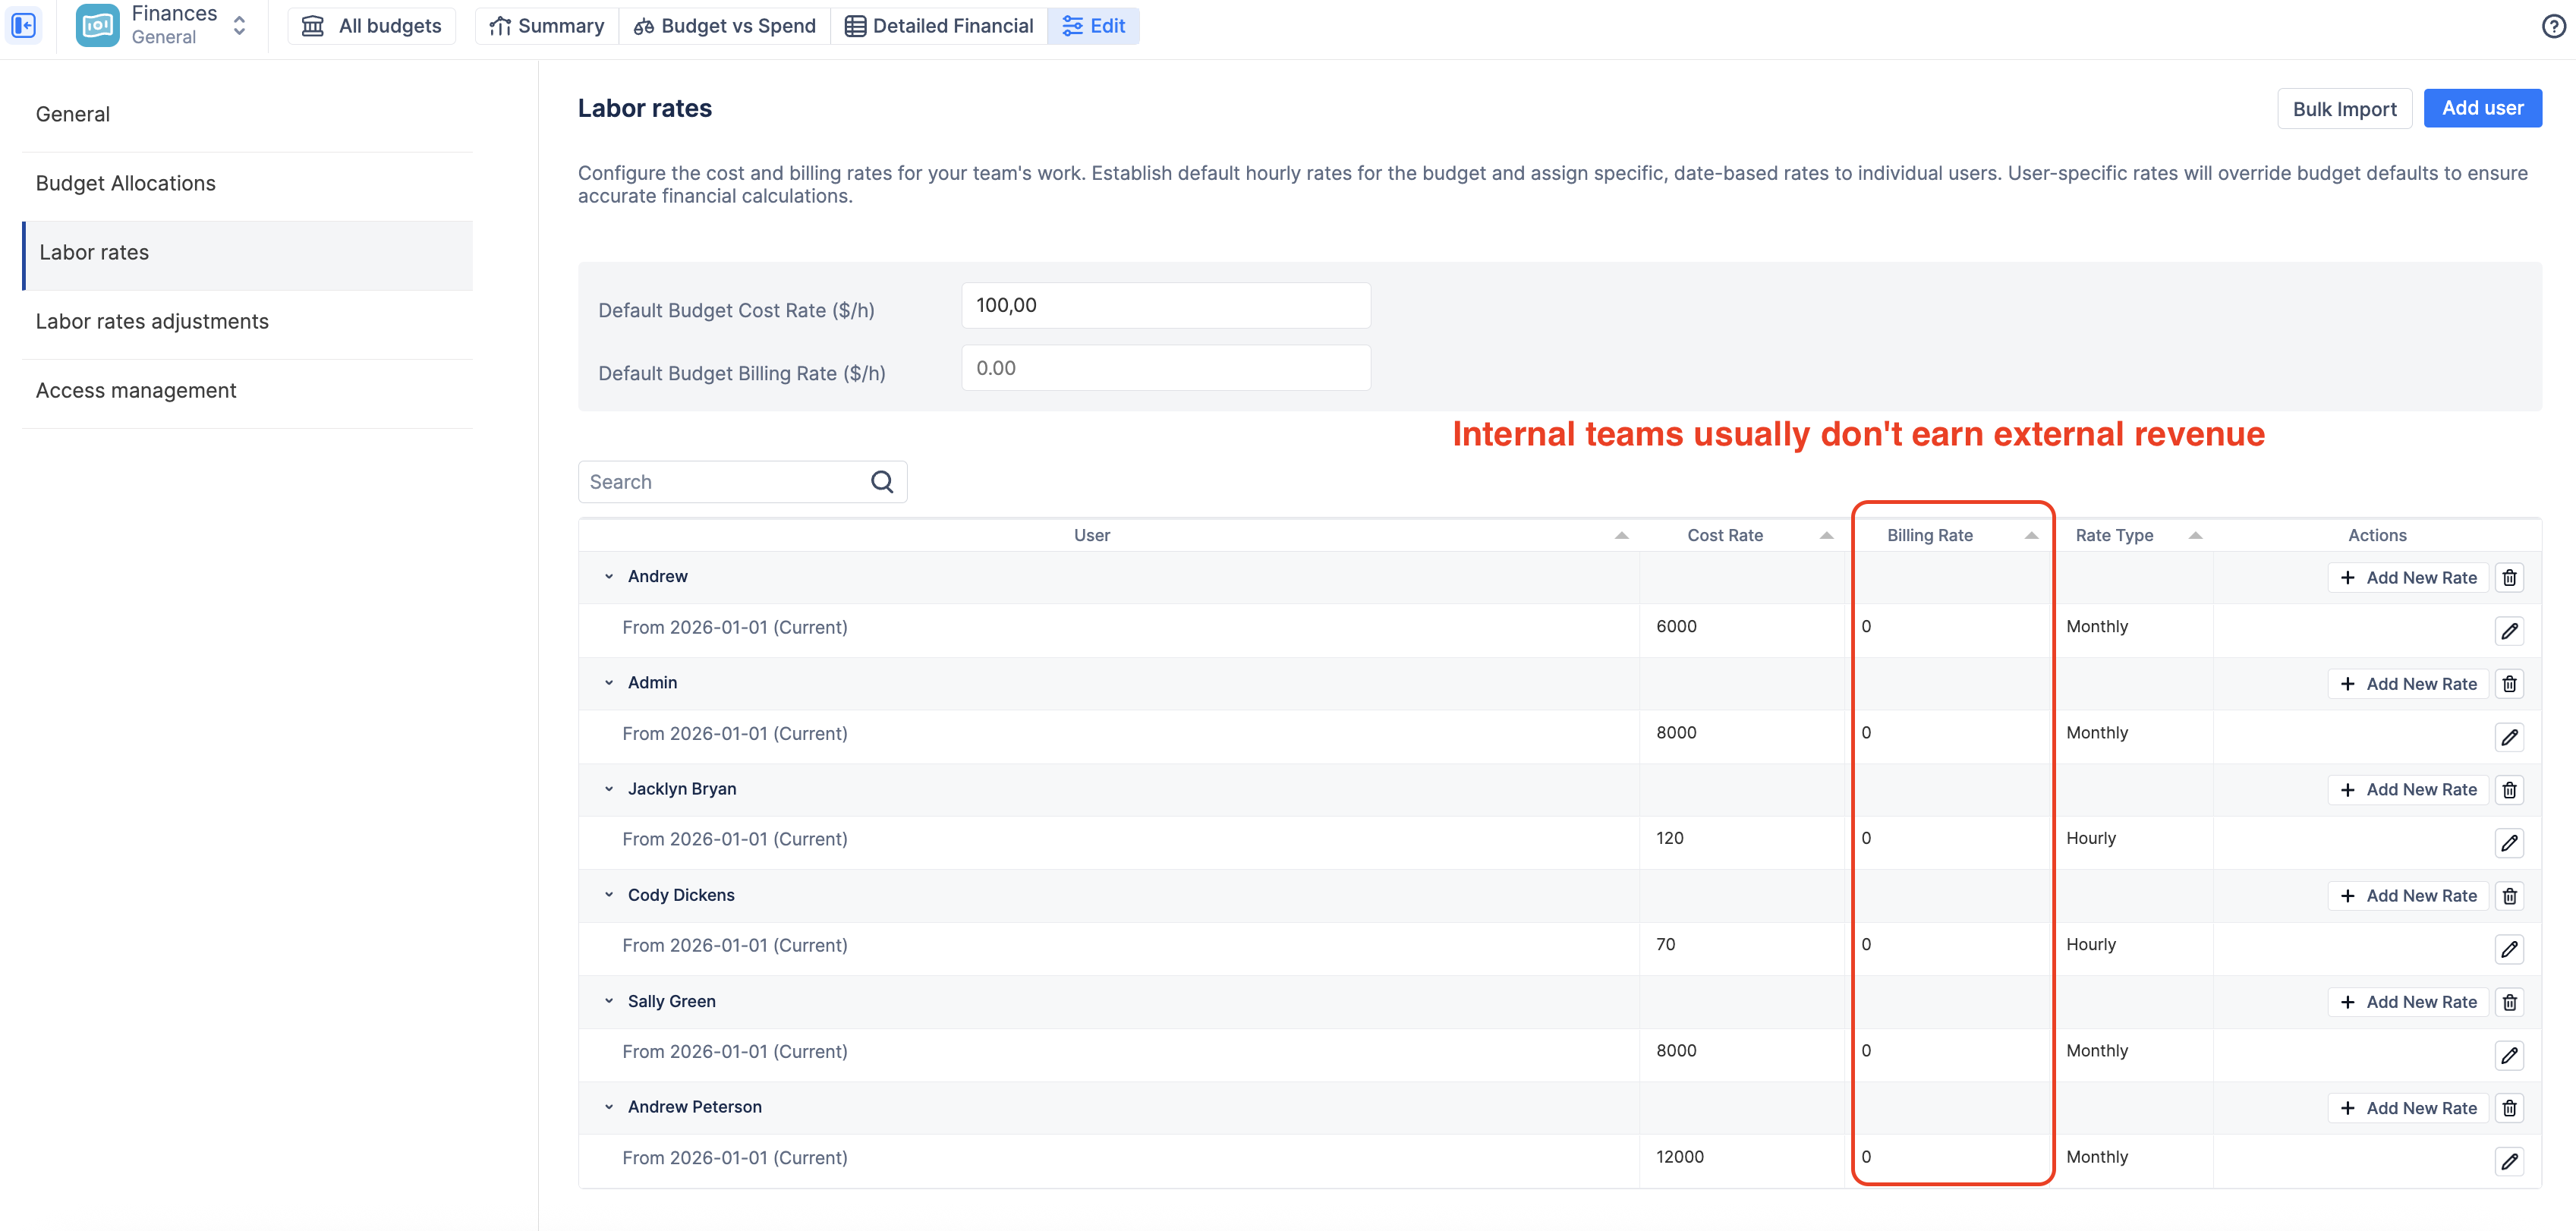Open Labor rates adjustments section

pyautogui.click(x=152, y=321)
